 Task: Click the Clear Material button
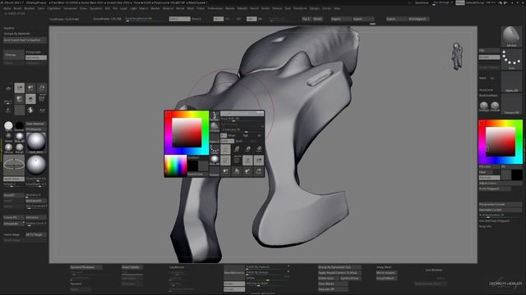coord(36,124)
